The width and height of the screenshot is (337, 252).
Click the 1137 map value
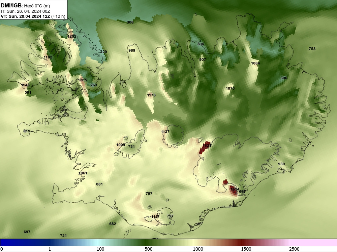pyautogui.click(x=165, y=132)
